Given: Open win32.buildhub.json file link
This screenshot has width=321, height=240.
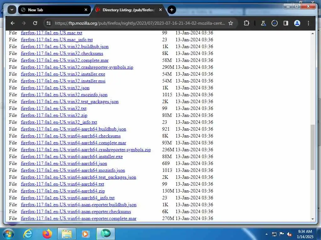Looking at the screenshot, I should [65, 47].
